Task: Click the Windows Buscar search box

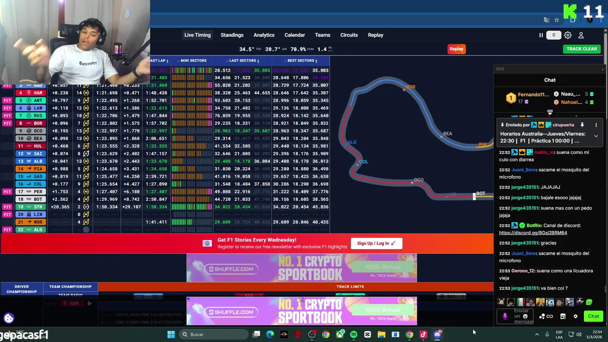Action: click(x=214, y=334)
